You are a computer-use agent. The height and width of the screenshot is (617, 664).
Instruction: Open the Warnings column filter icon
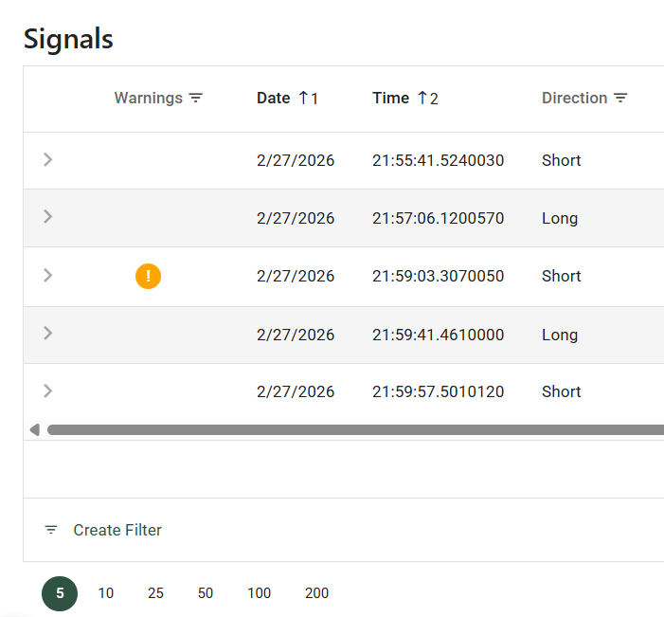coord(196,99)
